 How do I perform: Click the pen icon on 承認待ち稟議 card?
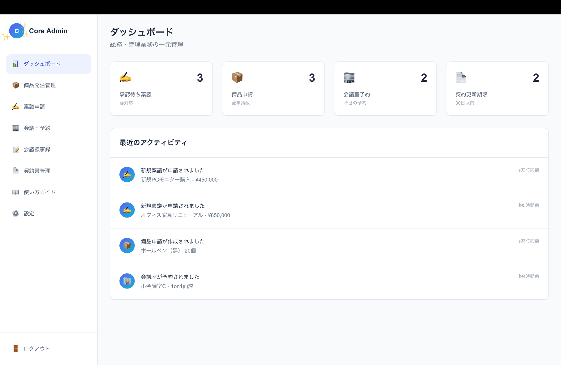[125, 78]
